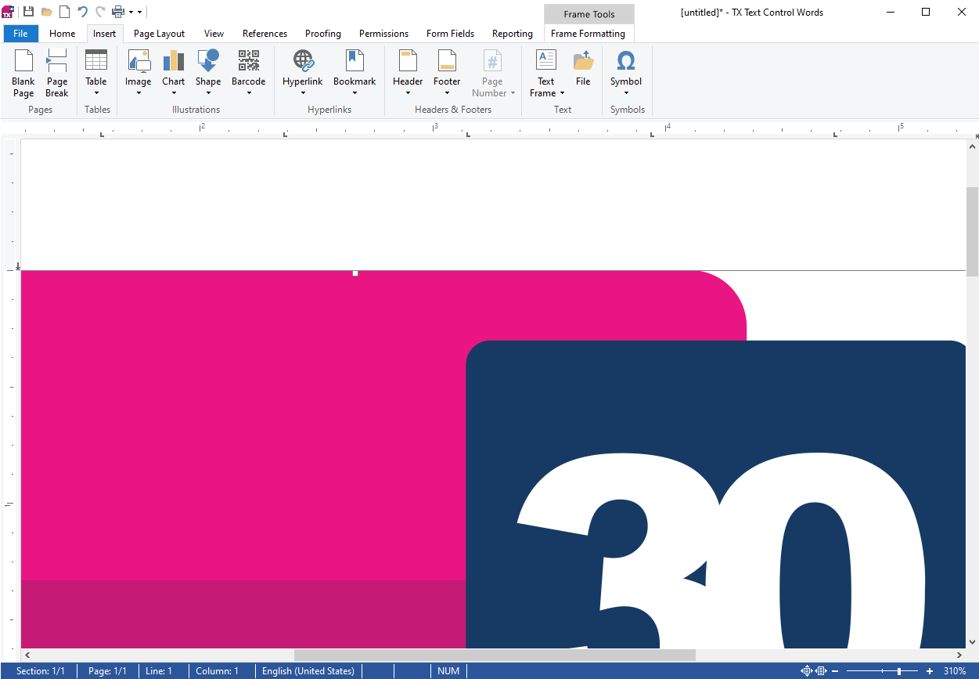Viewport: 979px width, 679px height.
Task: Expand the Hyperlink dropdown arrow
Action: click(x=303, y=93)
